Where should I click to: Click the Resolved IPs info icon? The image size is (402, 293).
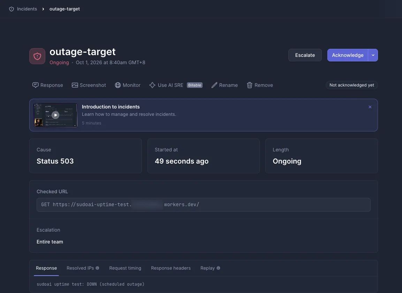click(x=97, y=268)
